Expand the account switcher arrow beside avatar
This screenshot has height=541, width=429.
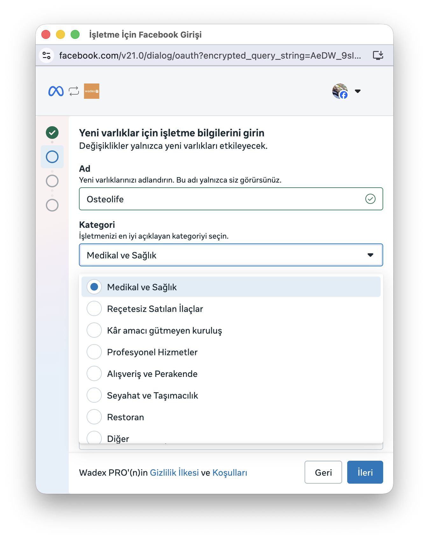pos(358,91)
